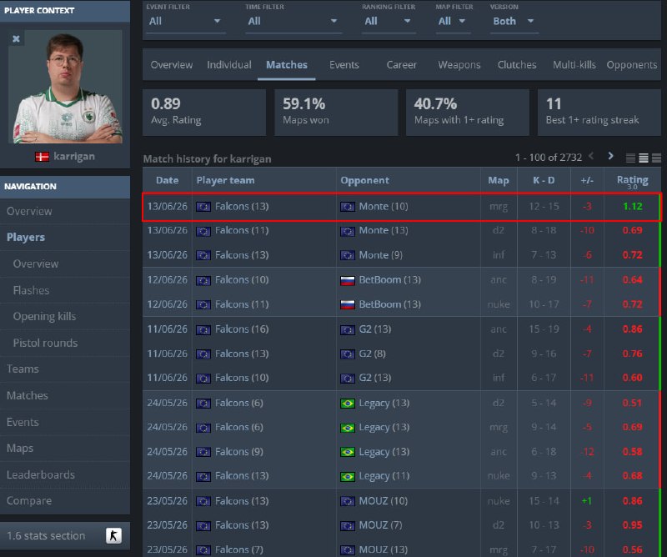Expand the Event Filter dropdown
The width and height of the screenshot is (667, 557).
[x=184, y=22]
